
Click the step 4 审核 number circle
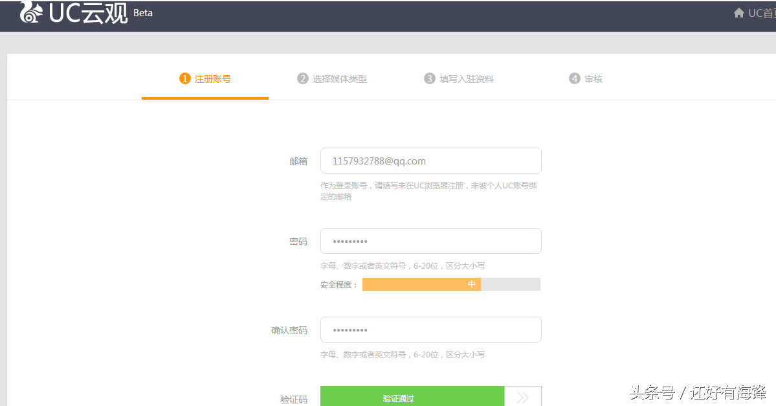(574, 78)
